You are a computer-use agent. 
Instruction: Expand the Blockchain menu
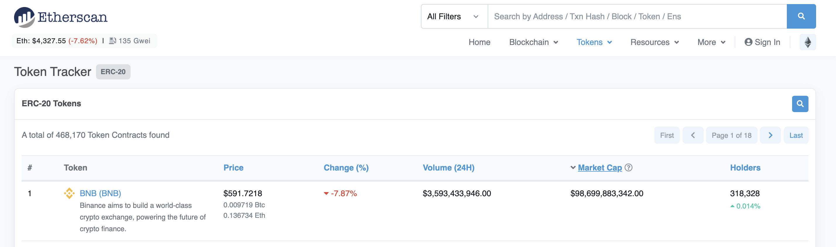[x=534, y=42]
